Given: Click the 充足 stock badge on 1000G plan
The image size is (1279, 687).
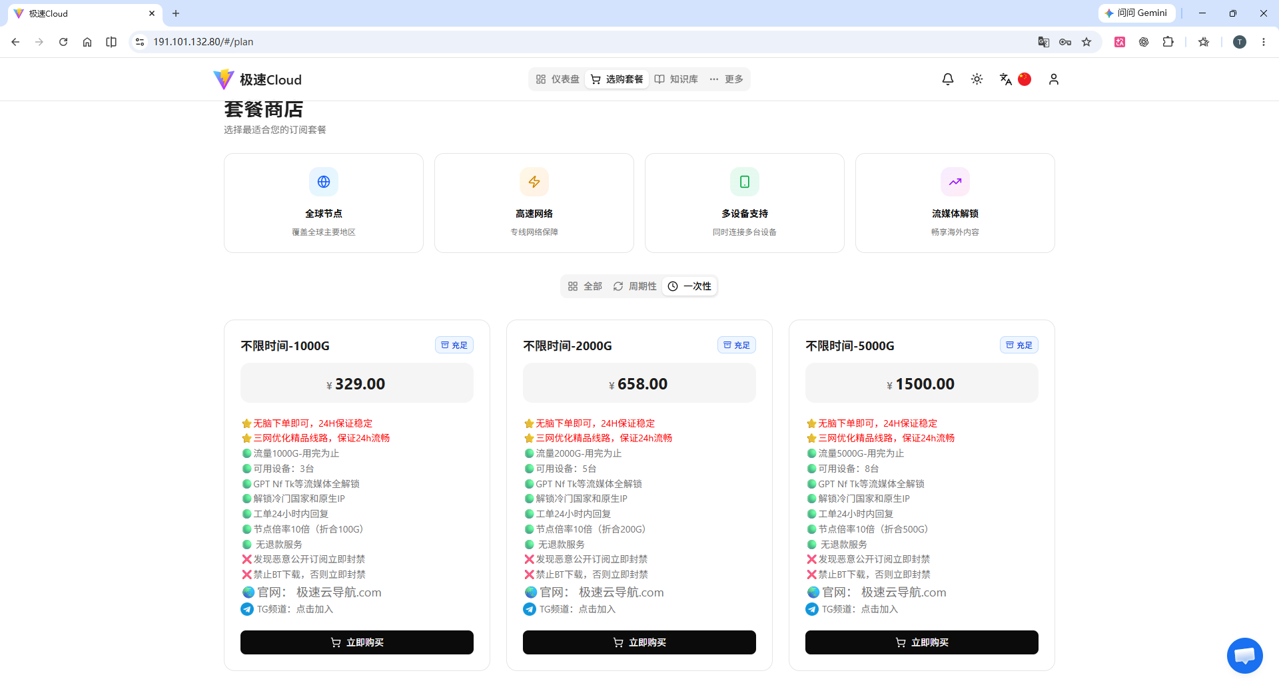Looking at the screenshot, I should (454, 345).
